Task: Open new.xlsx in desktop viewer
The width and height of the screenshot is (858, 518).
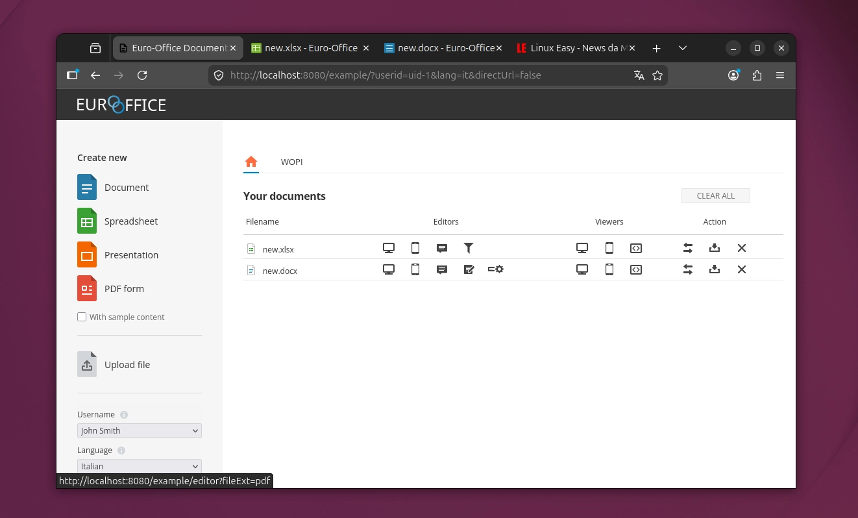Action: (582, 248)
